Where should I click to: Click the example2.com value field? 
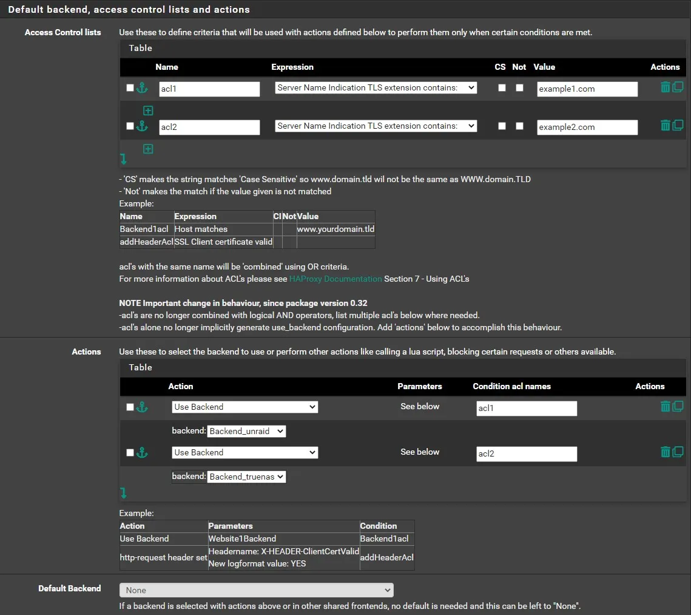click(x=587, y=127)
